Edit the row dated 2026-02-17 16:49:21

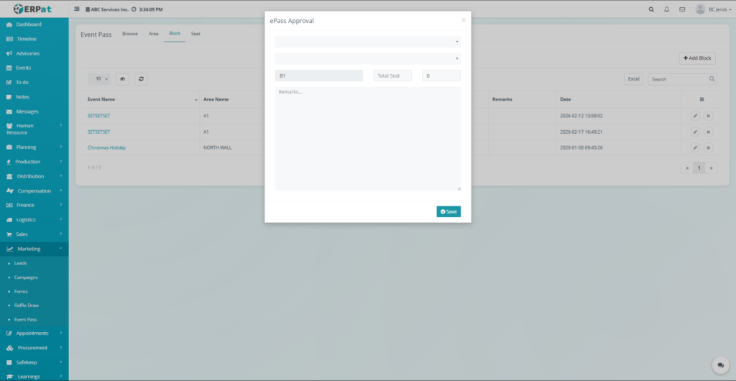coord(695,132)
